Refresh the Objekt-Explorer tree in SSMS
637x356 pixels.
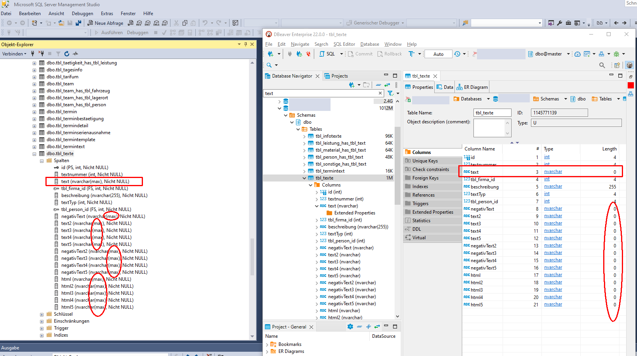click(x=66, y=54)
